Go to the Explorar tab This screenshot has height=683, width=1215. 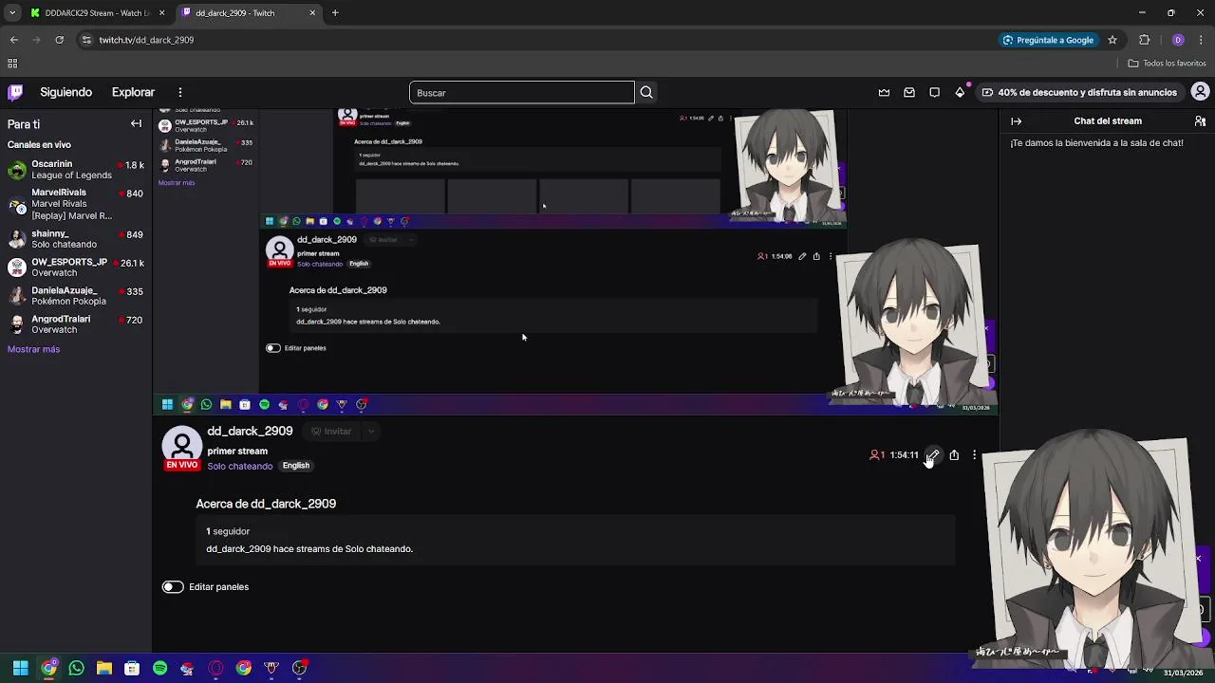tap(133, 92)
